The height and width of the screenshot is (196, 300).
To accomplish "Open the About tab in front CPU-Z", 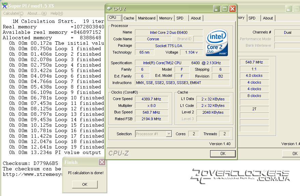I will 196,18.
